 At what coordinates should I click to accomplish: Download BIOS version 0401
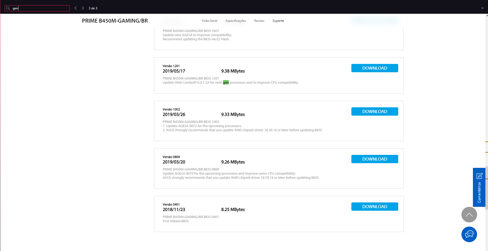click(375, 207)
